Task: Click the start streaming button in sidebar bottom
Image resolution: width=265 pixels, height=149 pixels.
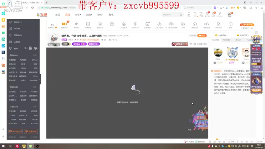Action: point(31,131)
